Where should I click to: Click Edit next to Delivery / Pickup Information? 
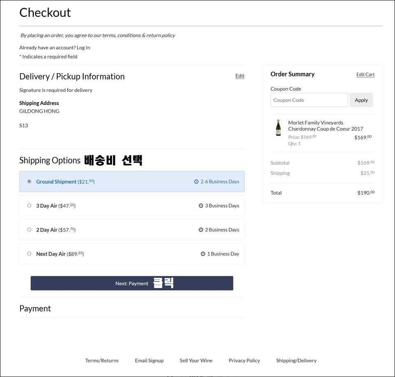(240, 76)
